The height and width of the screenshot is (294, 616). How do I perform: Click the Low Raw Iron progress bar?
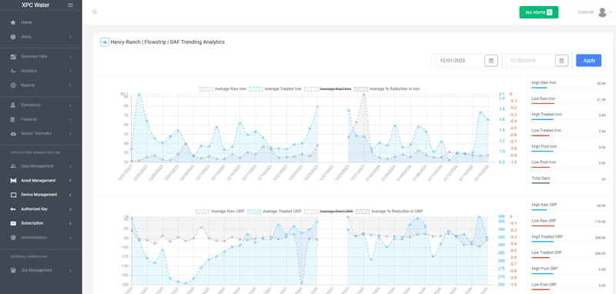click(x=543, y=104)
